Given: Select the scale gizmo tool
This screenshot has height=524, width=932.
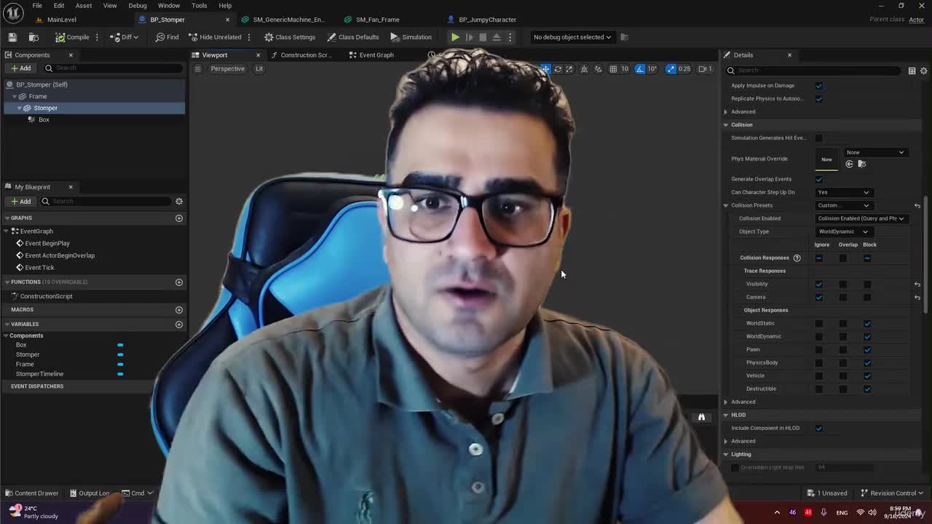Looking at the screenshot, I should coord(569,69).
